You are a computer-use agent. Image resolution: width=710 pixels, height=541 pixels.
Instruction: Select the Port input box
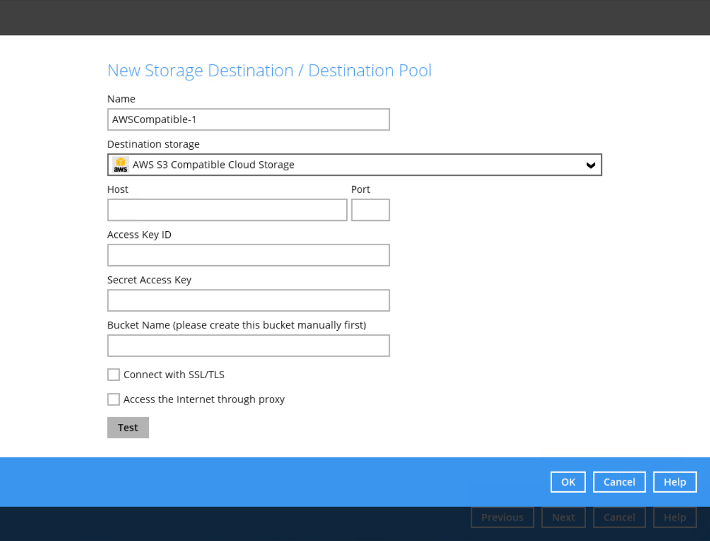pyautogui.click(x=370, y=210)
